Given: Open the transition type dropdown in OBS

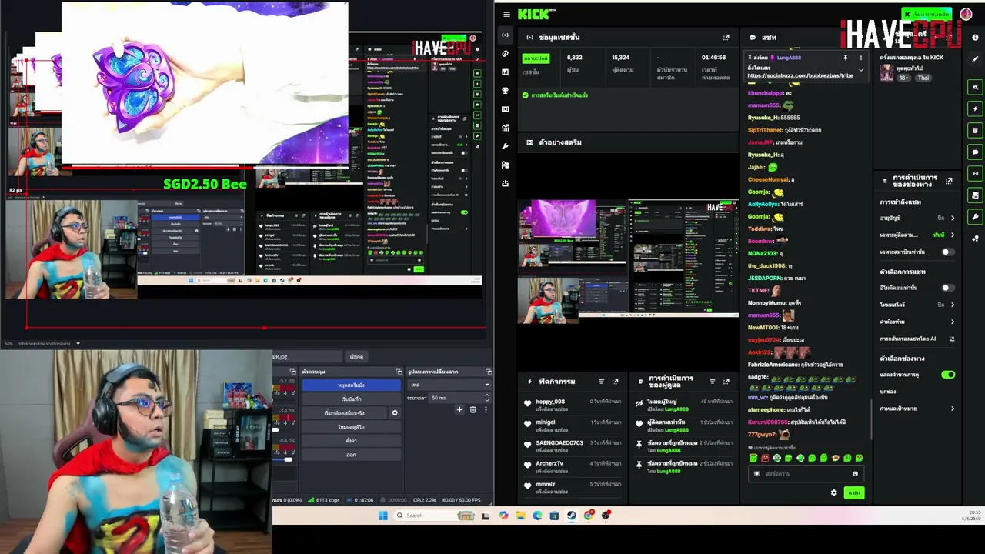Looking at the screenshot, I should 449,385.
